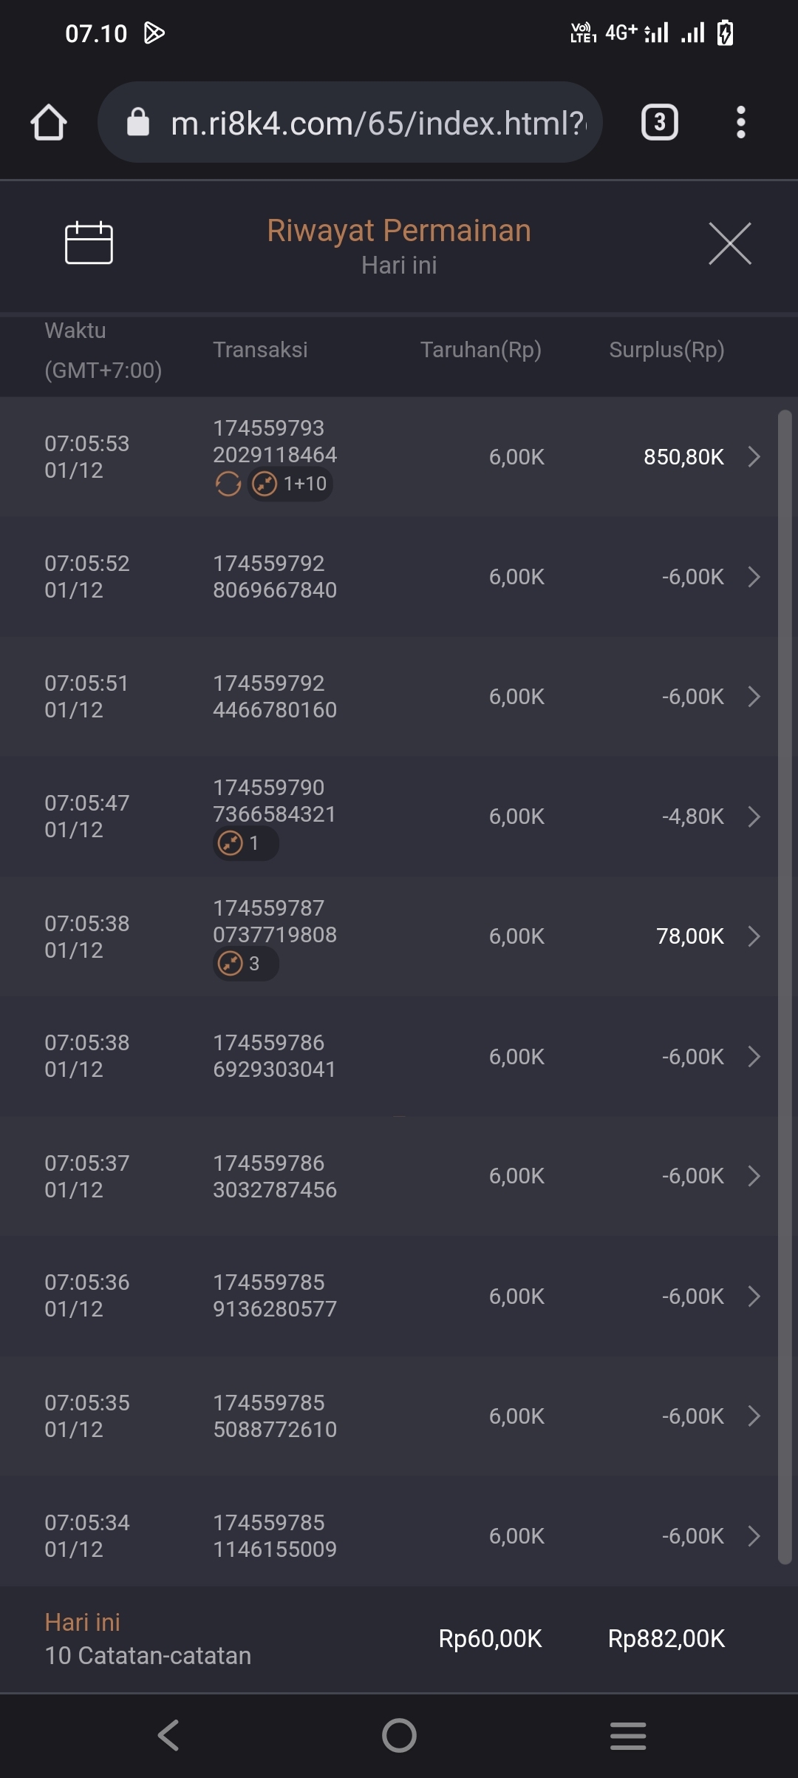Close the Riwayat Permainan panel
Viewport: 798px width, 1778px height.
729,243
